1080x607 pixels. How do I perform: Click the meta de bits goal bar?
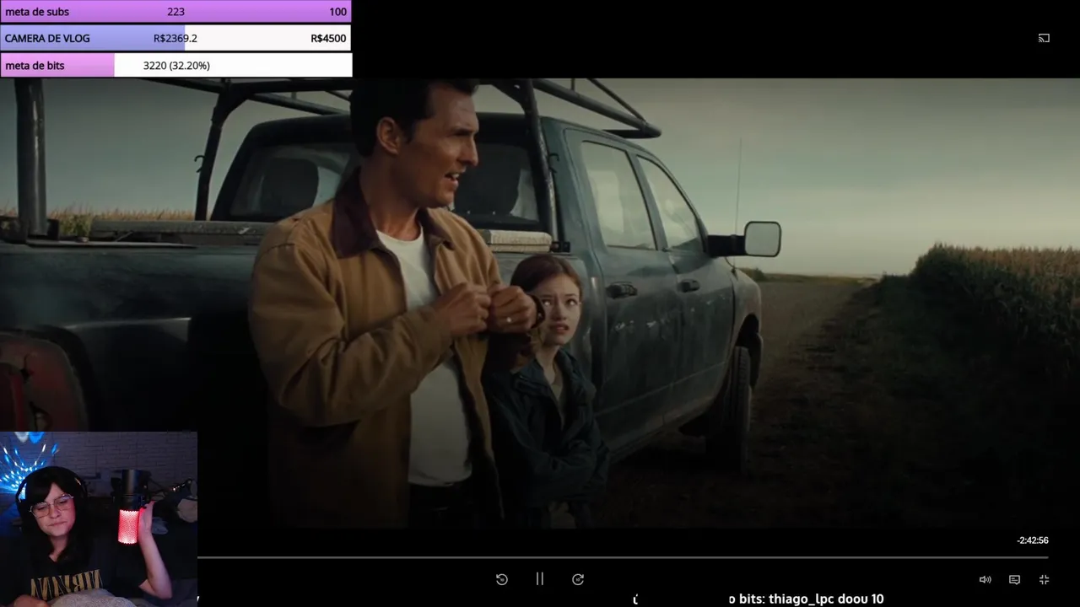pos(175,65)
